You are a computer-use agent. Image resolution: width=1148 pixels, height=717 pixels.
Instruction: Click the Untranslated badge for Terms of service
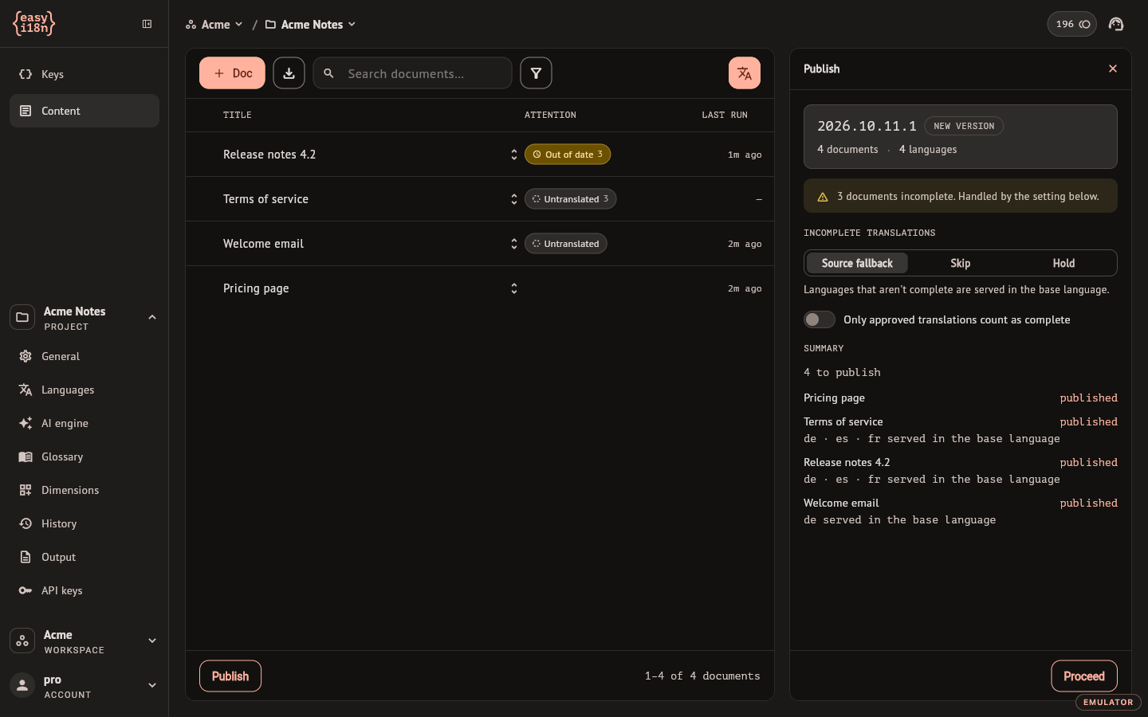point(571,199)
